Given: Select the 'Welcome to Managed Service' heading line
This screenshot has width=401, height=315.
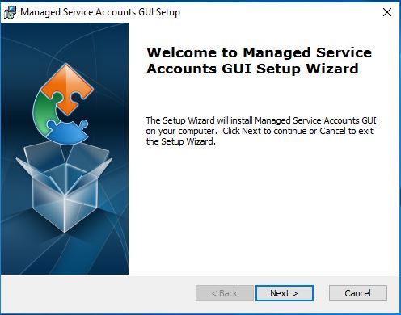Looking at the screenshot, I should [259, 52].
